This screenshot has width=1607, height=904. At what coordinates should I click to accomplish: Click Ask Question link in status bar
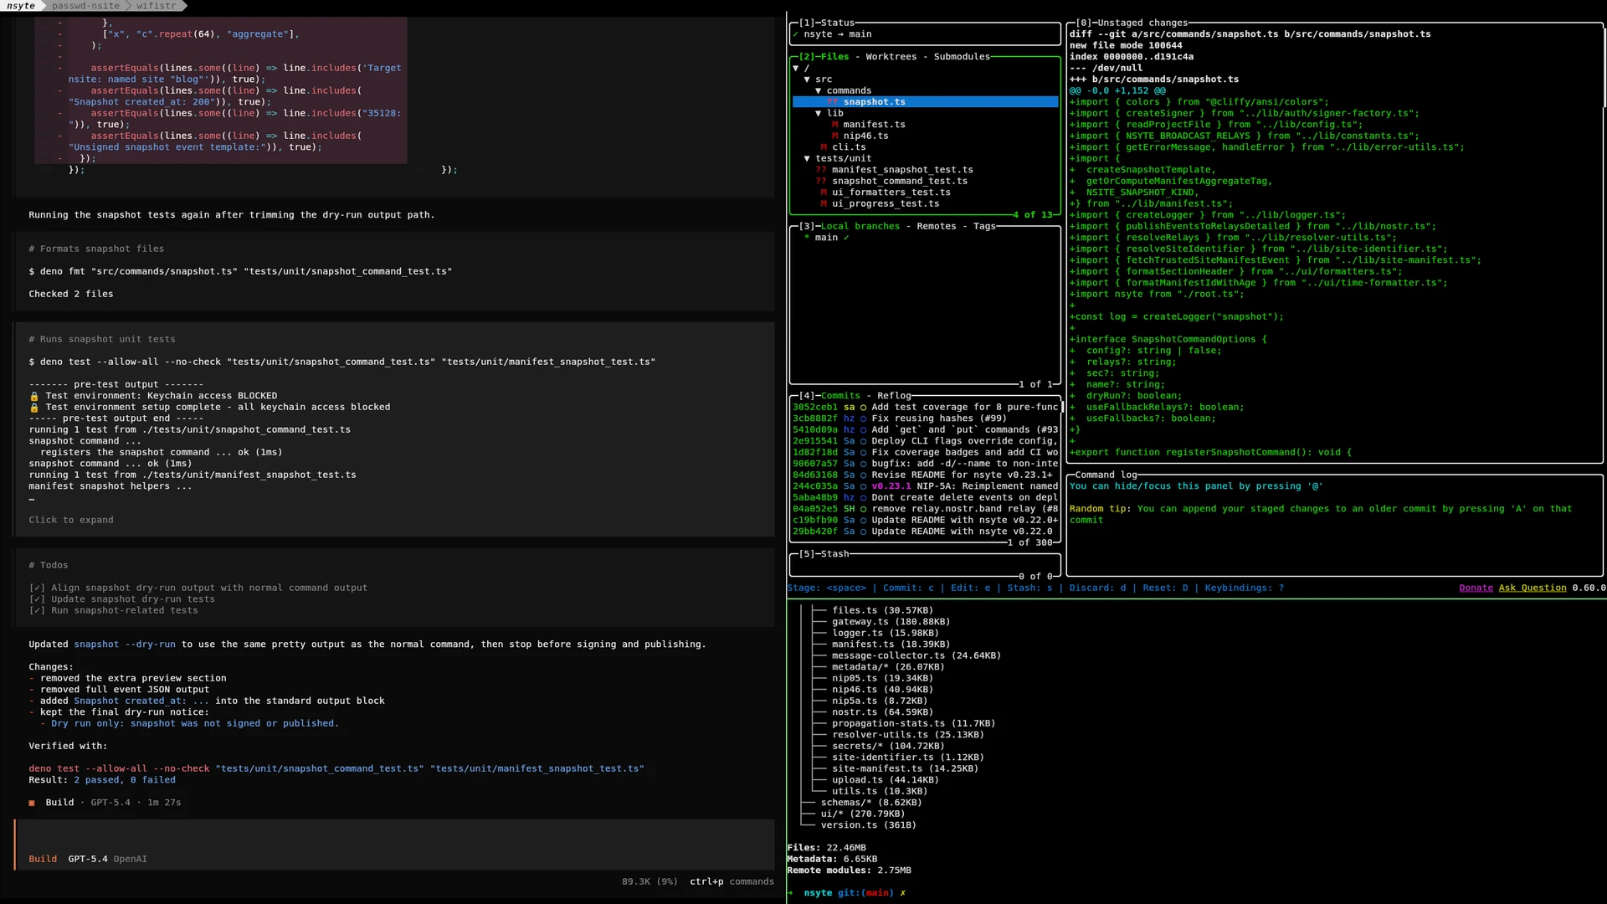coord(1532,588)
